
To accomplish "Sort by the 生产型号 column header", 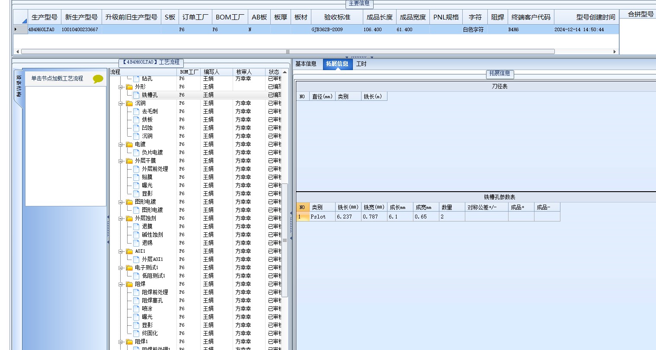I will (45, 17).
